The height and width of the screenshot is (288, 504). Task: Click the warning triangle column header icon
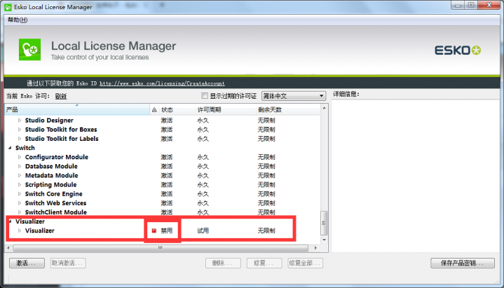154,110
